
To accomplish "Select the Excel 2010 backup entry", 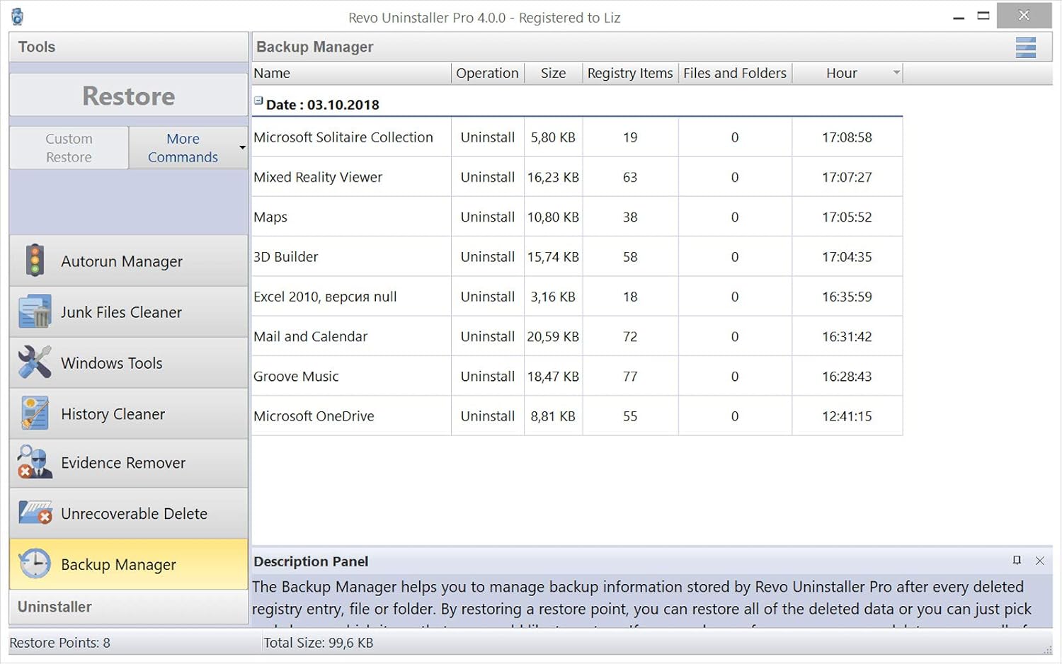I will pos(577,297).
